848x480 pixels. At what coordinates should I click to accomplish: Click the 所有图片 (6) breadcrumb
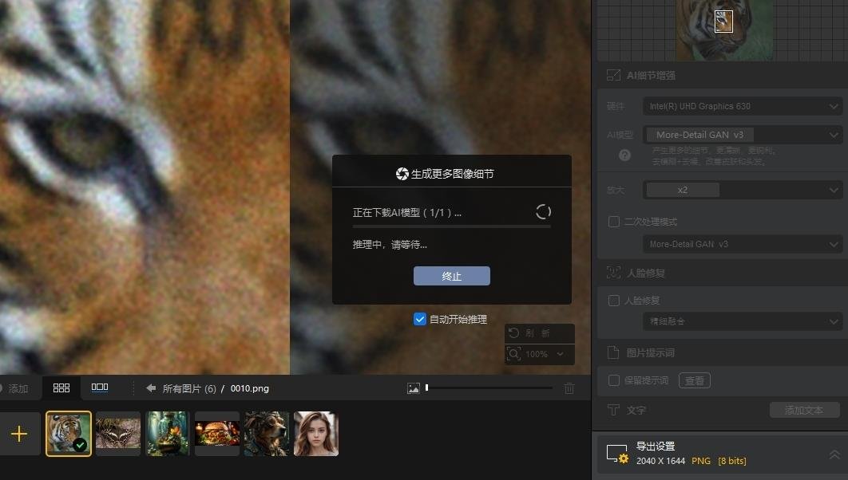pos(189,389)
